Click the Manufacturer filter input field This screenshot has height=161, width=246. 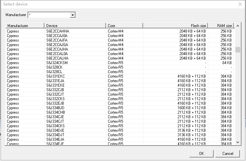(x=49, y=15)
